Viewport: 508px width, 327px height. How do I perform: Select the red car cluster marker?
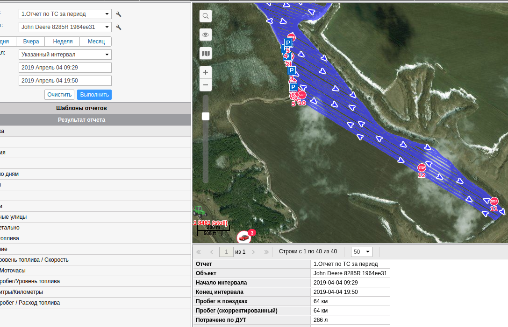(x=244, y=237)
